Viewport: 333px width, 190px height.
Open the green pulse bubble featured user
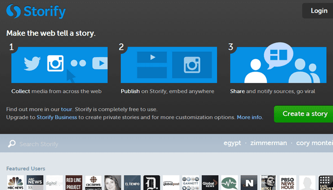tap(229, 182)
